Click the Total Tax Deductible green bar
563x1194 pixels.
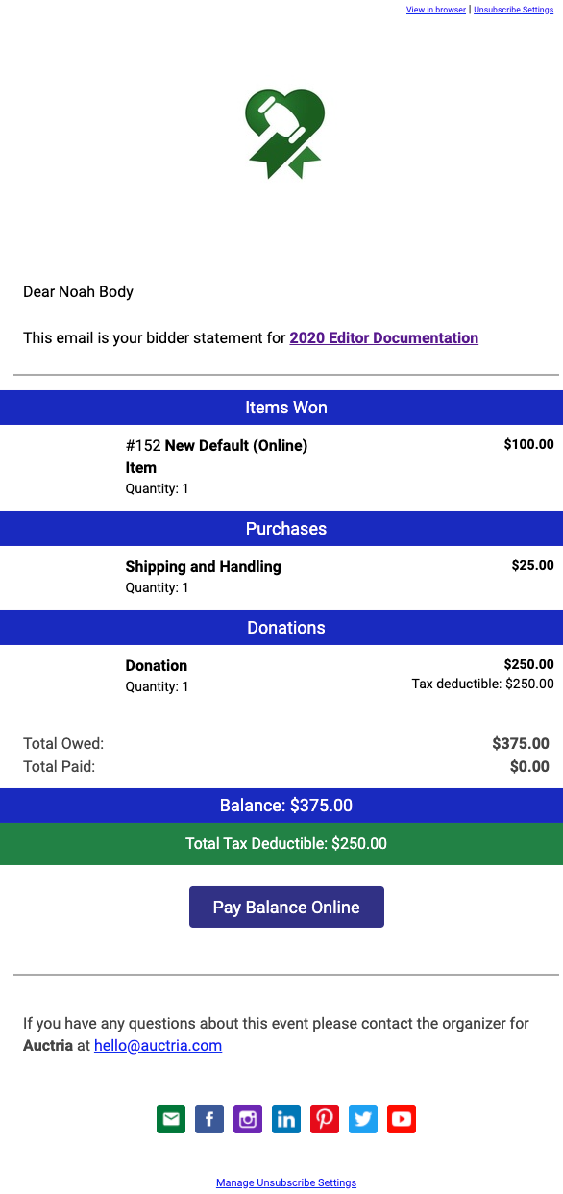[x=281, y=844]
